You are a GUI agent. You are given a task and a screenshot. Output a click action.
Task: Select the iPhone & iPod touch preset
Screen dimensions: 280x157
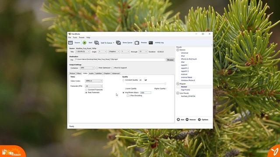(189, 59)
